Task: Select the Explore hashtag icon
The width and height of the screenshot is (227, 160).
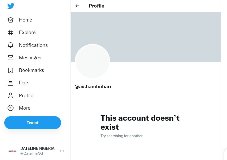Action: (11, 33)
